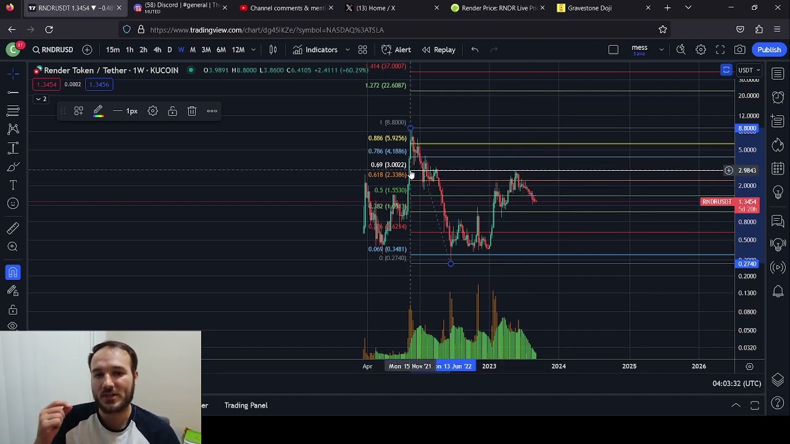Open line color pencil swatch in floating toolbar
Image resolution: width=790 pixels, height=444 pixels.
[x=98, y=111]
